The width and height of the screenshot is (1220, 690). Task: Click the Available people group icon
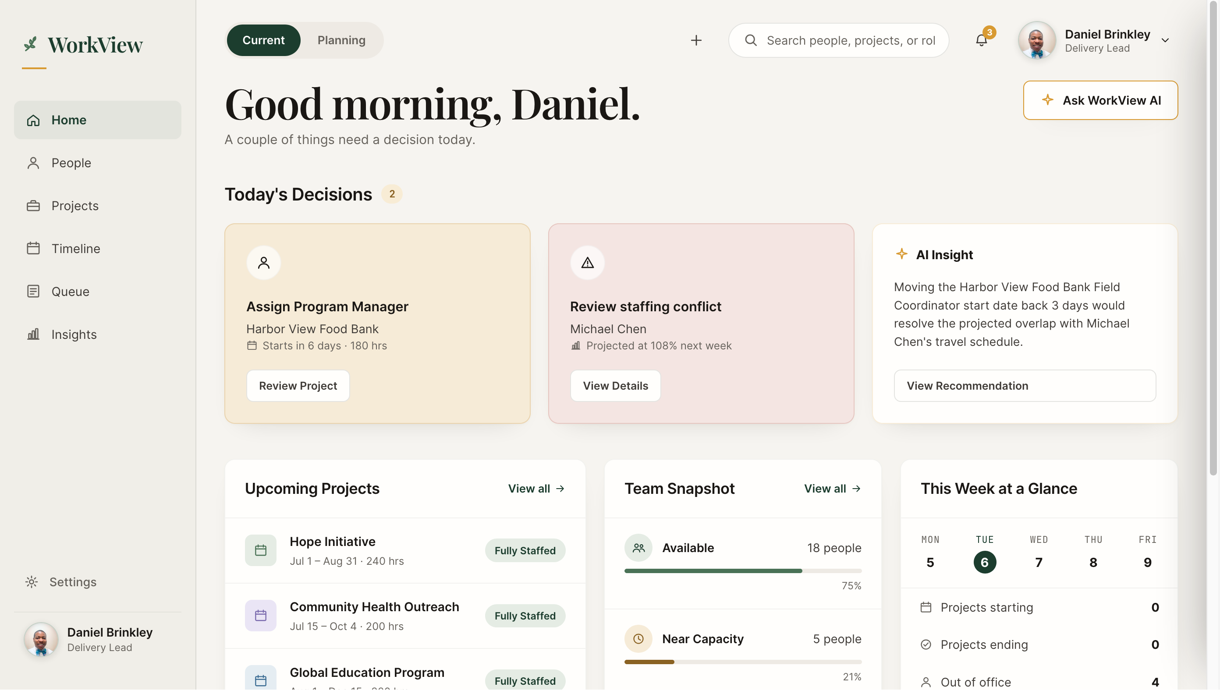pyautogui.click(x=638, y=548)
